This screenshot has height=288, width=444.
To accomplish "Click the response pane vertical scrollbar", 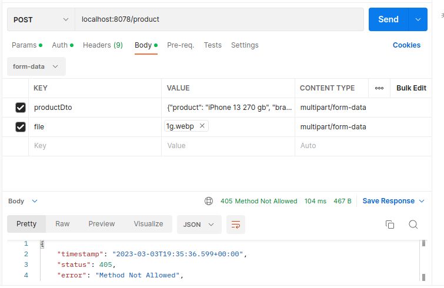I will pyautogui.click(x=423, y=260).
